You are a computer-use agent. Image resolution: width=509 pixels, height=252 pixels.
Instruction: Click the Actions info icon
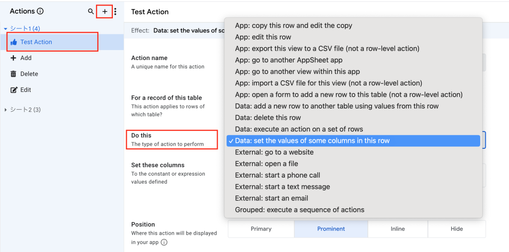click(40, 11)
